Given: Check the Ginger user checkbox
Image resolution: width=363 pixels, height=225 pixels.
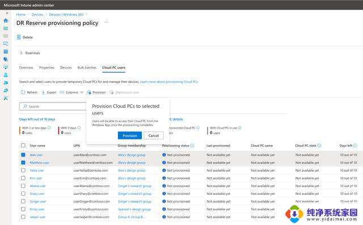Looking at the screenshot, I should click(23, 201).
